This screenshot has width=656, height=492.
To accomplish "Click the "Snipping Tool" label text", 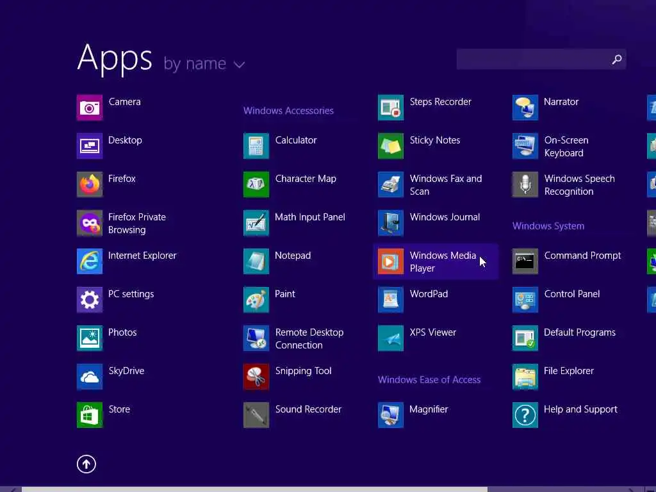I will tap(303, 371).
